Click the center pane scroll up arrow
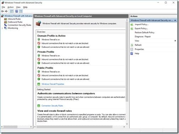Screen dimensions: 179x134 click(x=127, y=20)
